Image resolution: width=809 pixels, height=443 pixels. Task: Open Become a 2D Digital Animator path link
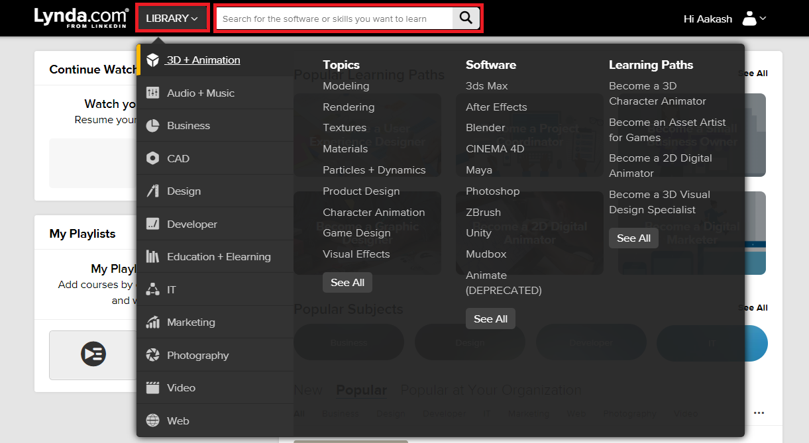click(x=661, y=166)
